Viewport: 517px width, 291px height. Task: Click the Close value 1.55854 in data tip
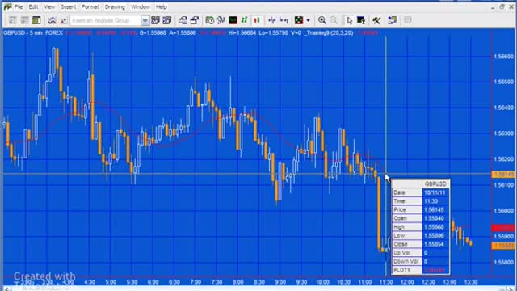435,244
